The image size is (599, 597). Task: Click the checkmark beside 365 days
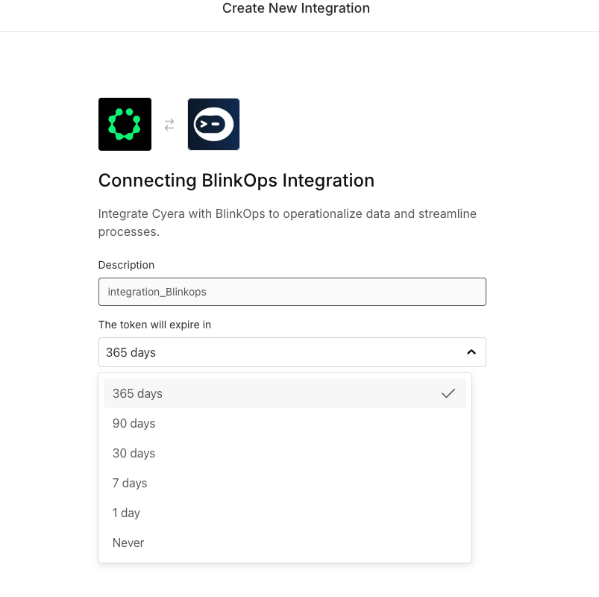coord(448,393)
